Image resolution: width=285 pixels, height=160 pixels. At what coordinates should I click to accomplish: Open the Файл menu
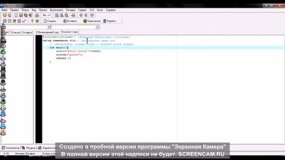pyautogui.click(x=4, y=10)
